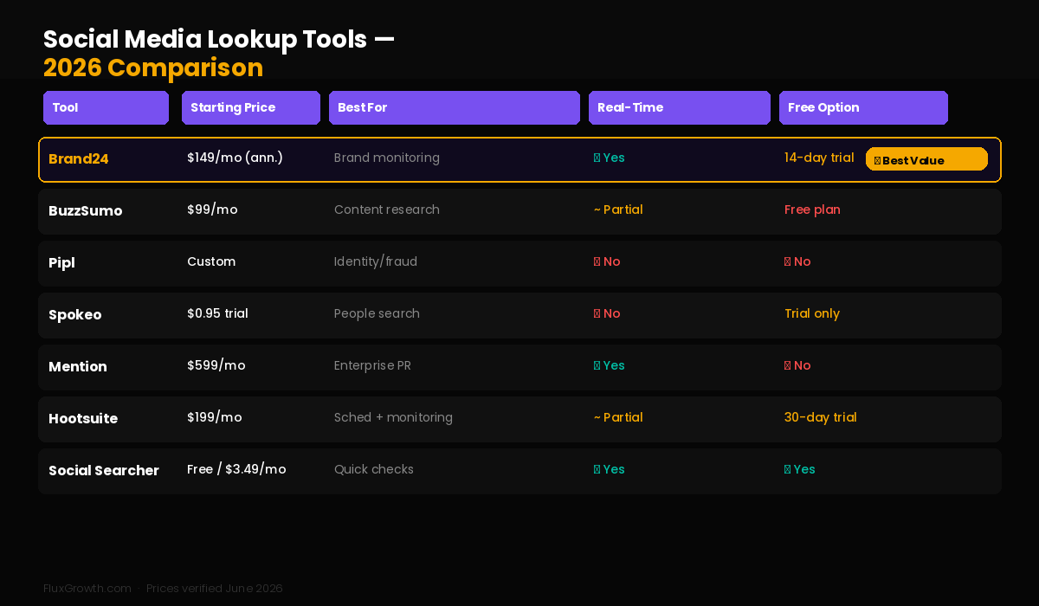Click the Brand monitoring cell

pyautogui.click(x=387, y=158)
